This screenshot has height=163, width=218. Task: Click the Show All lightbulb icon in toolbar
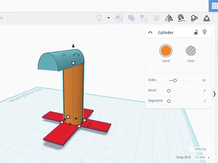click(99, 18)
